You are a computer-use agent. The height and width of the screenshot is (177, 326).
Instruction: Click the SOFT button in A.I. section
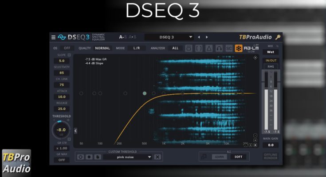point(238,157)
